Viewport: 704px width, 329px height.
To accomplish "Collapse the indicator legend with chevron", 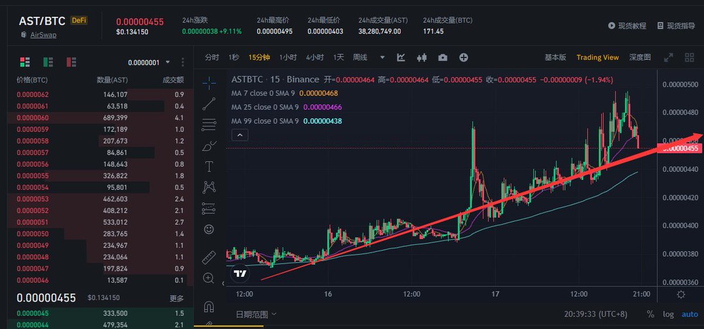I will 241,135.
